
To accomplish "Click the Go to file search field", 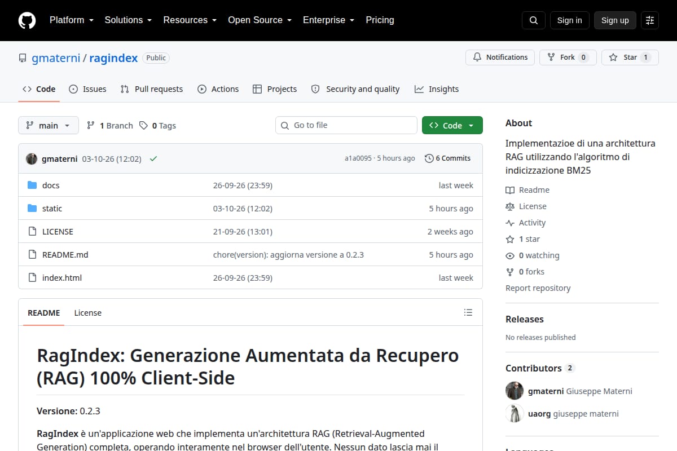I will [346, 125].
